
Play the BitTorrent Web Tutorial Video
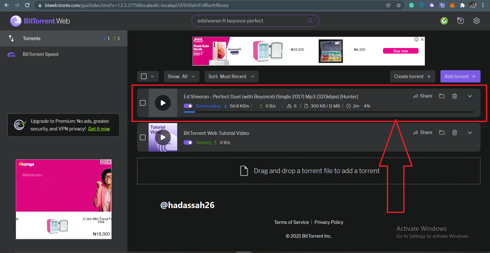click(163, 137)
